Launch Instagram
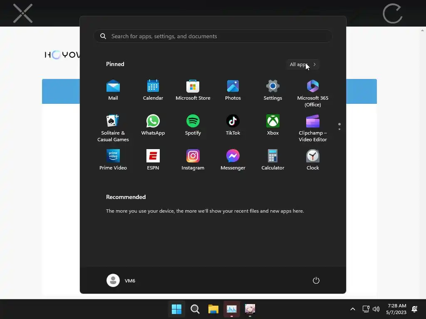The width and height of the screenshot is (426, 319). (193, 160)
